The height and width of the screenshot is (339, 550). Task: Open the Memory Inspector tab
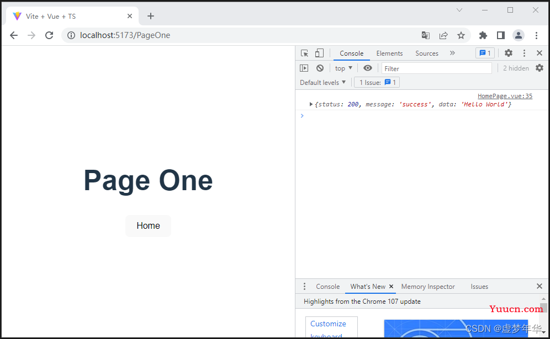pyautogui.click(x=428, y=287)
